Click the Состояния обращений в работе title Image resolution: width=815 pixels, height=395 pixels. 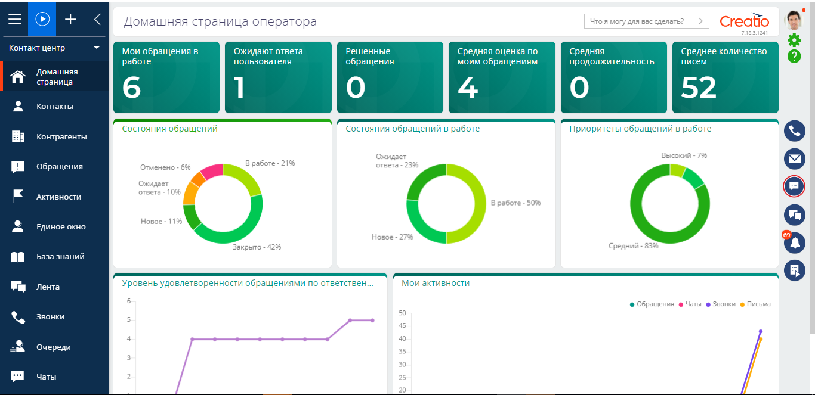(412, 129)
